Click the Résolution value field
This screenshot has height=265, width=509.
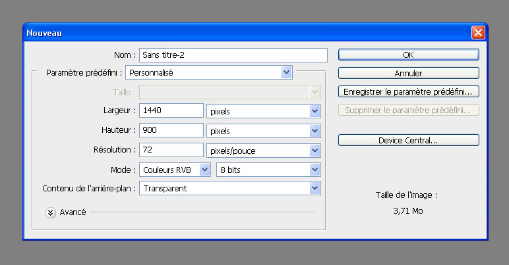[x=171, y=150]
